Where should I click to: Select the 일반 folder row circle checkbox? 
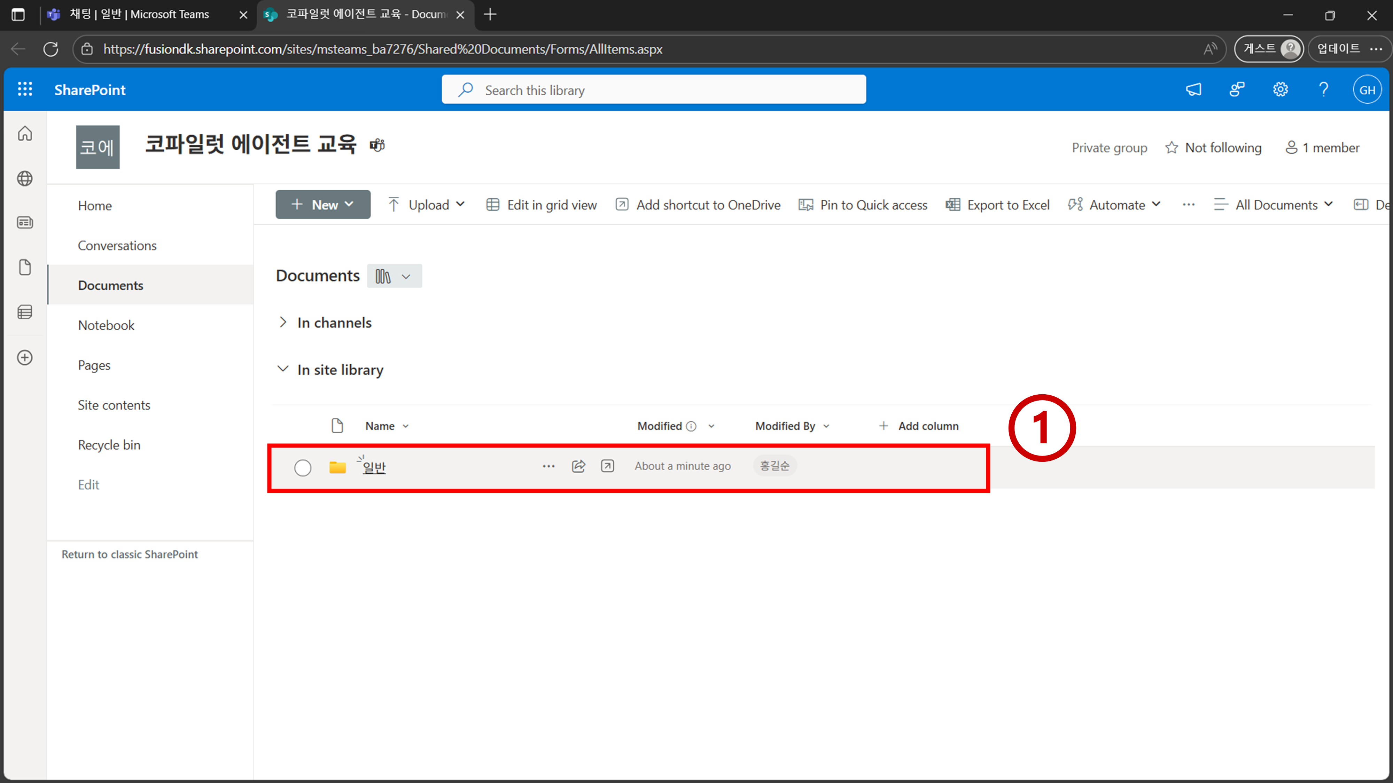[x=302, y=467]
